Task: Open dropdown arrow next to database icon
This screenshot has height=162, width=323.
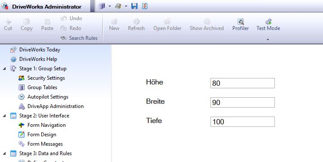Action: 110,6
